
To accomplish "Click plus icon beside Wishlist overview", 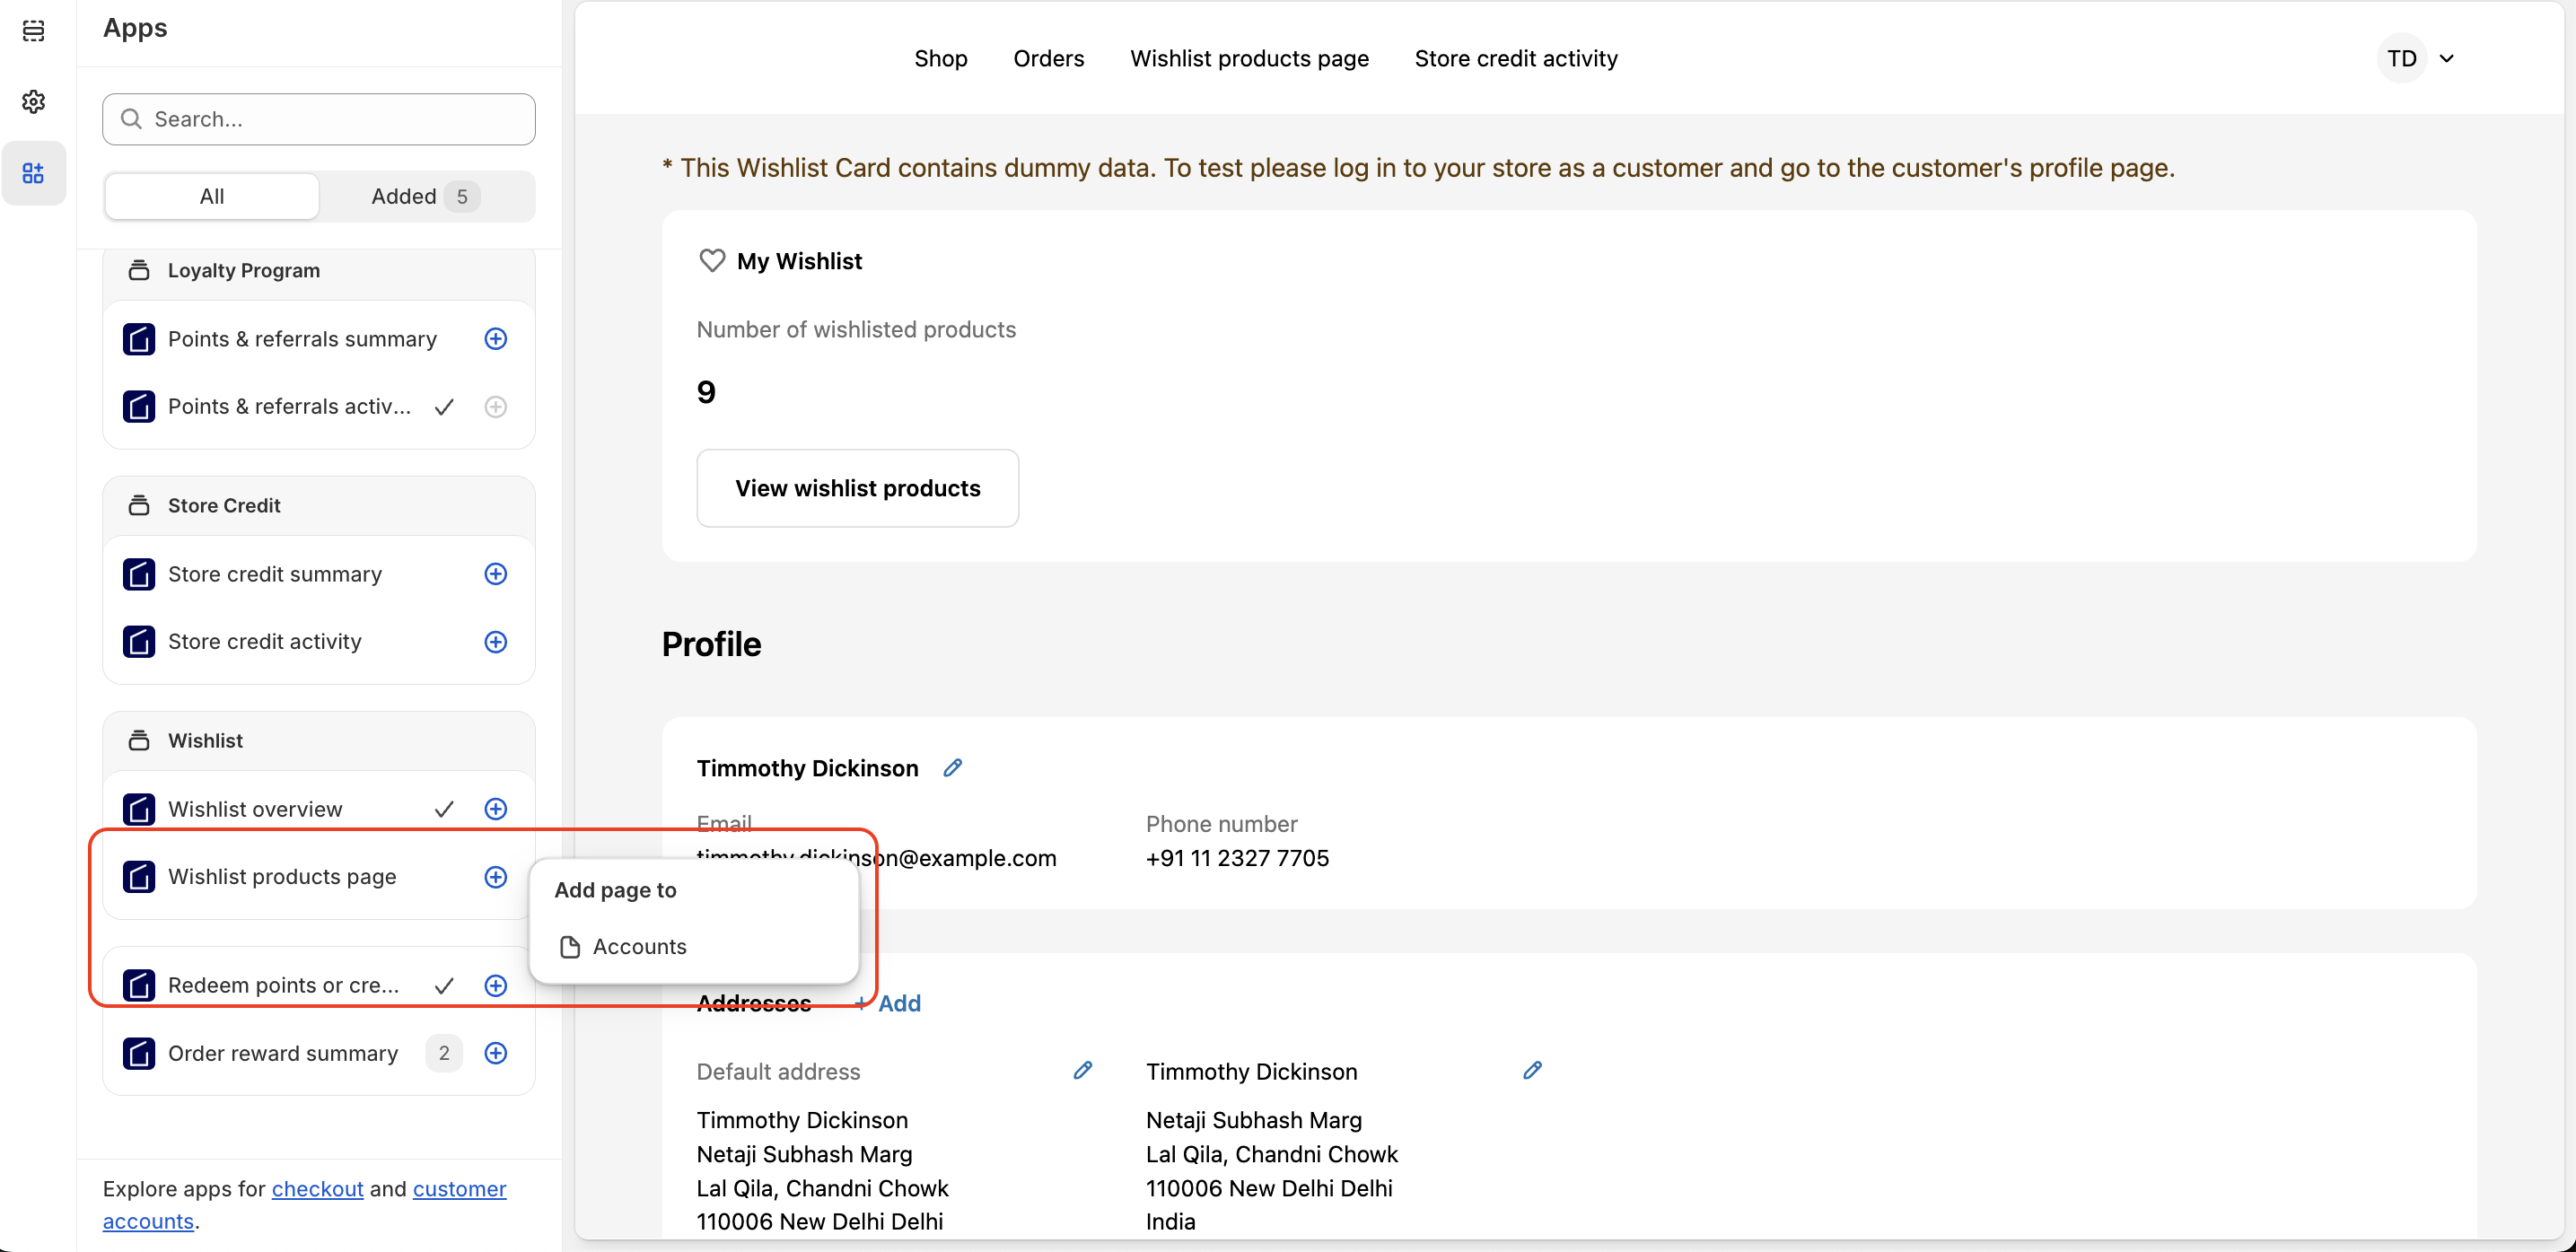I will pyautogui.click(x=495, y=809).
